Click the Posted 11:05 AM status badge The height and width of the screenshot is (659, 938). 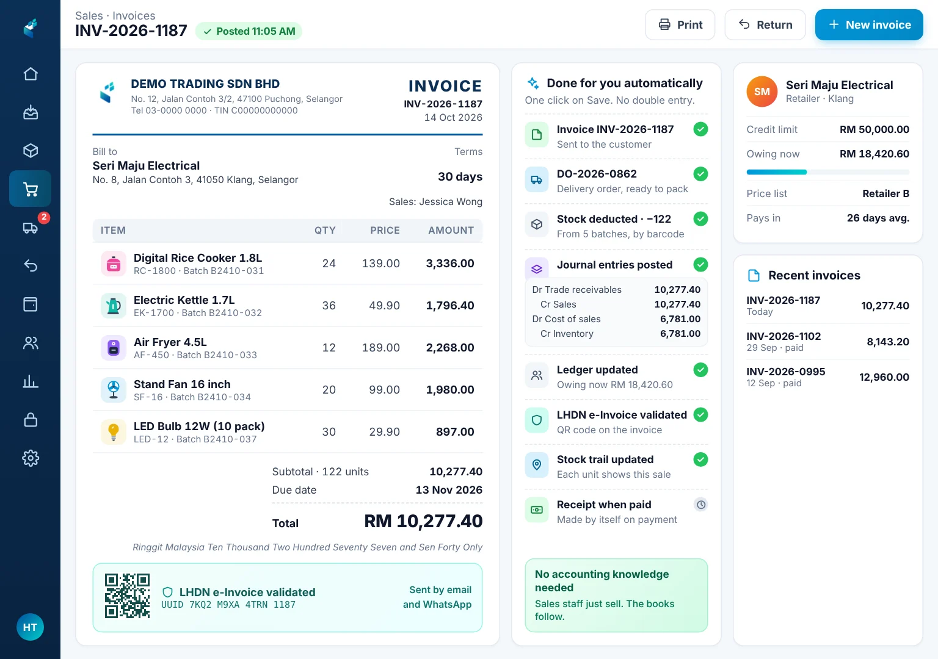[249, 31]
